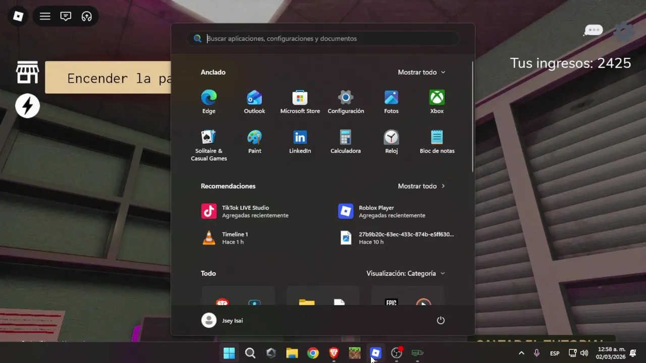Open Bloc de notas
Screen dimensions: 646x363
[437, 142]
